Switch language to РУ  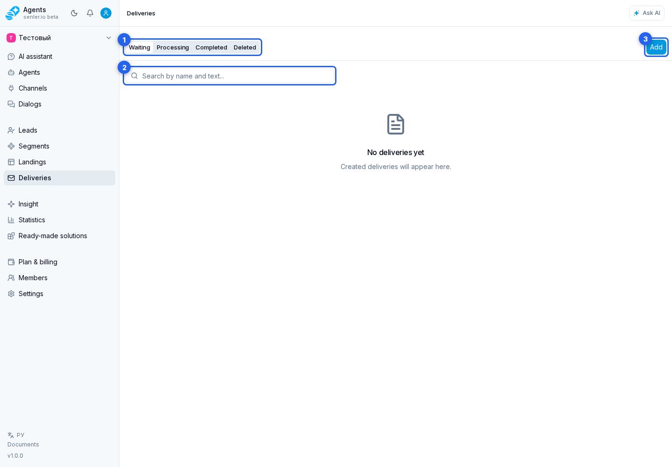click(21, 435)
